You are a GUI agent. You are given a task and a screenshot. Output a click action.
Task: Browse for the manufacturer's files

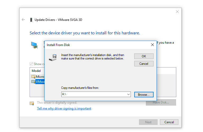pos(144,94)
